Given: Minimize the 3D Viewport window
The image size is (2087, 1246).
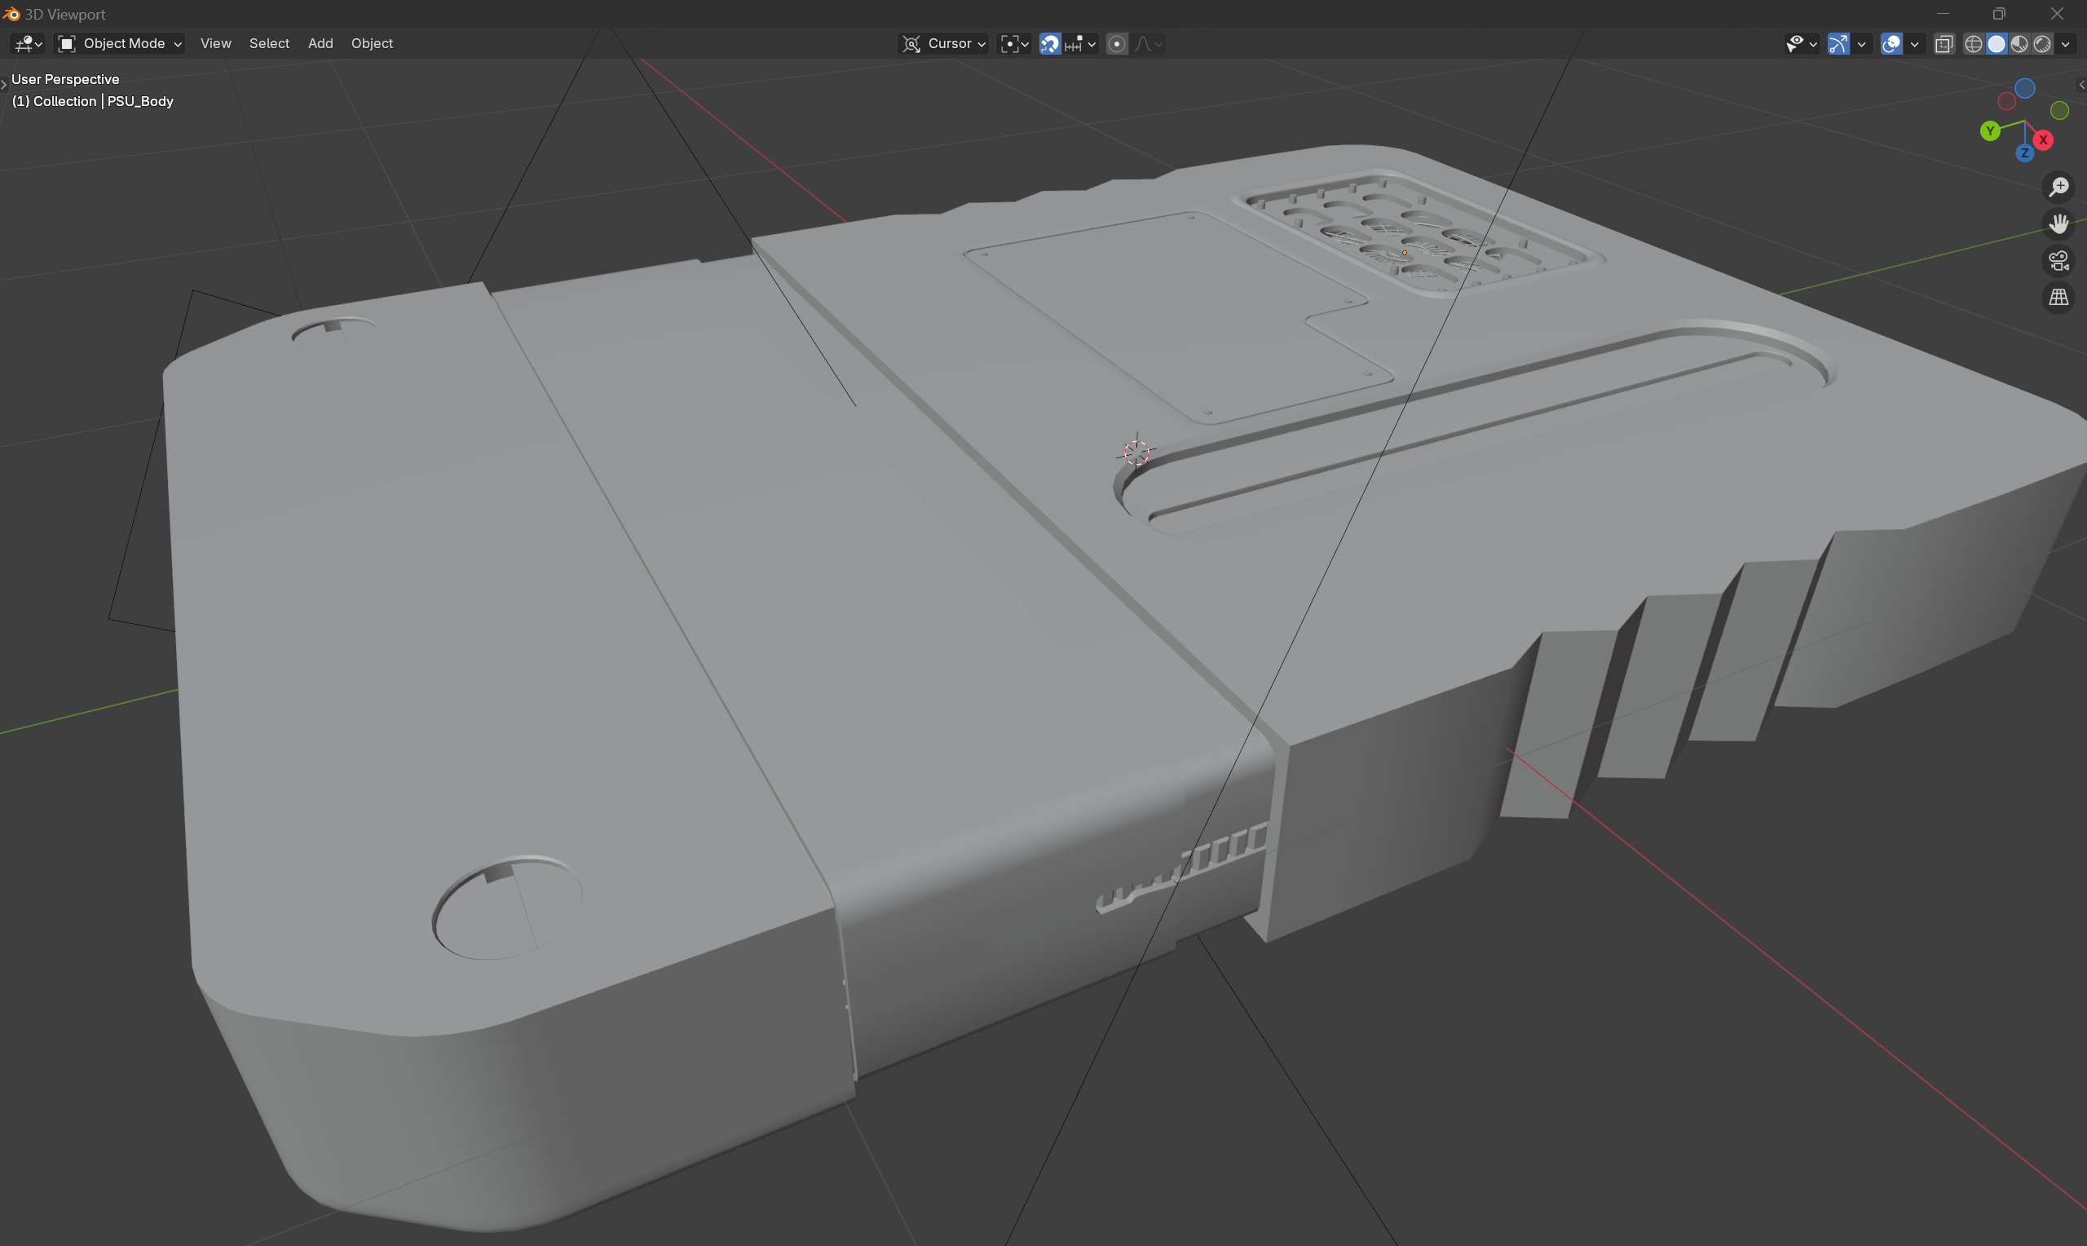Looking at the screenshot, I should point(1943,15).
